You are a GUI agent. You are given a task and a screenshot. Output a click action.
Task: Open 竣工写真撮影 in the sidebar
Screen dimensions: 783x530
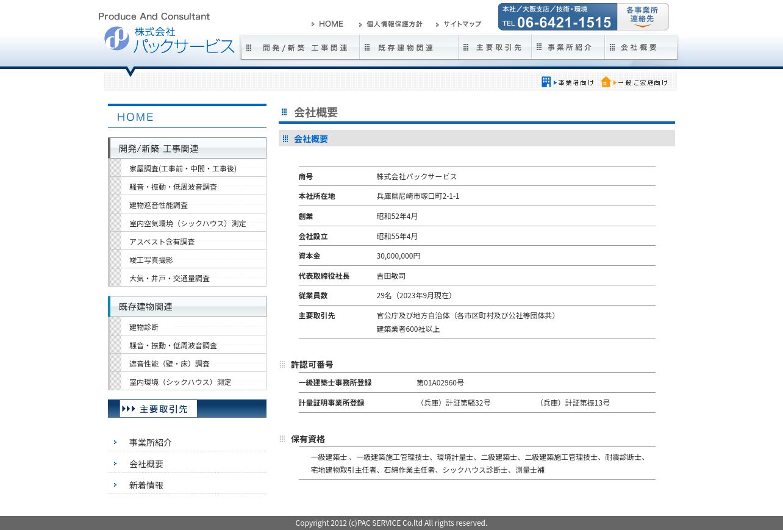pos(151,260)
